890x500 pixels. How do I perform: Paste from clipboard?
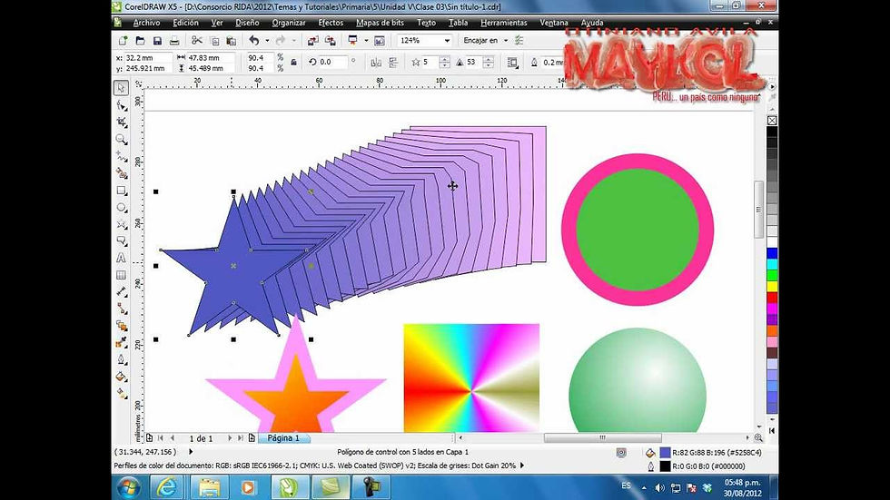[x=232, y=41]
